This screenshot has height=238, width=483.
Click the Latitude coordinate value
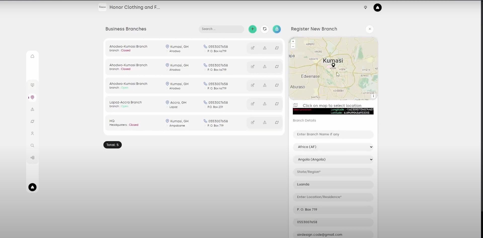coord(356,113)
